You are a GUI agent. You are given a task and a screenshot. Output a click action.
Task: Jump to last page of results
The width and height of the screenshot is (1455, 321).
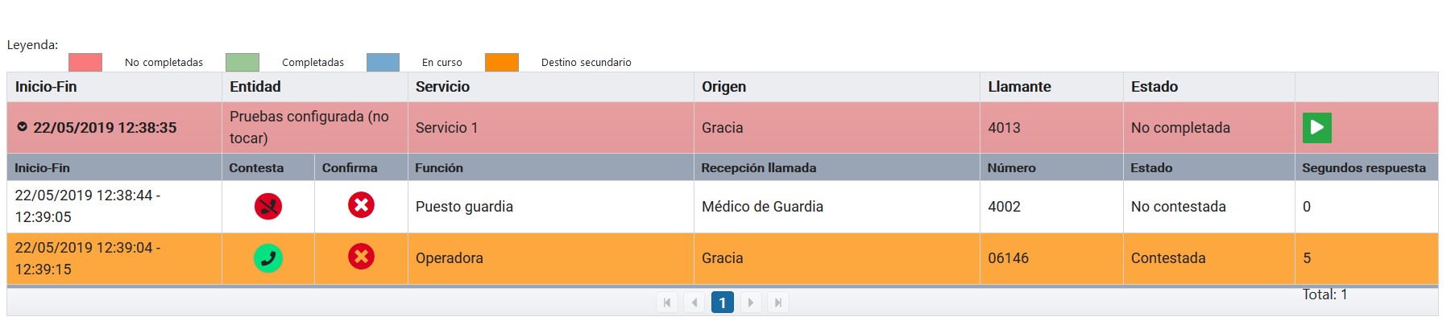pyautogui.click(x=777, y=302)
